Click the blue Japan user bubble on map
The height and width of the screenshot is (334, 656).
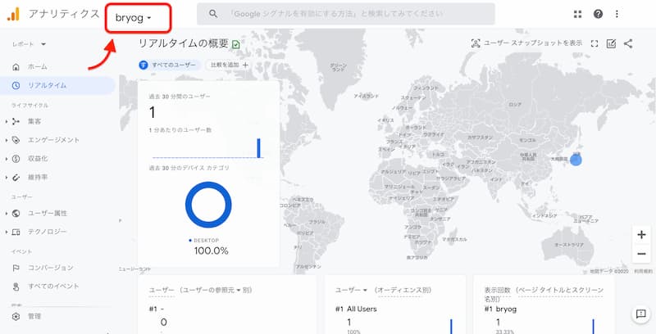[x=576, y=160]
